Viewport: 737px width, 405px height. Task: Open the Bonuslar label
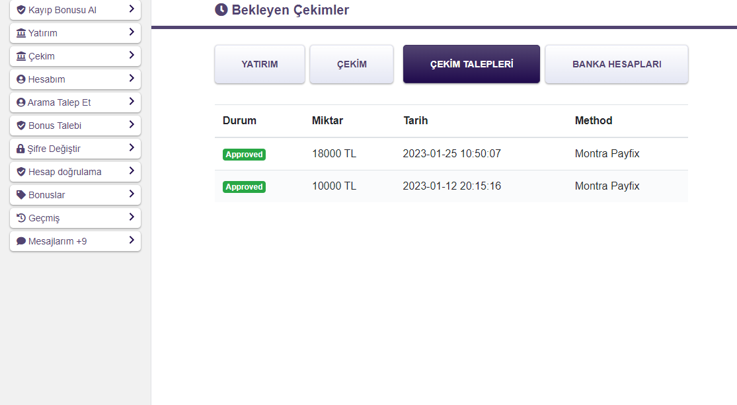tap(46, 195)
